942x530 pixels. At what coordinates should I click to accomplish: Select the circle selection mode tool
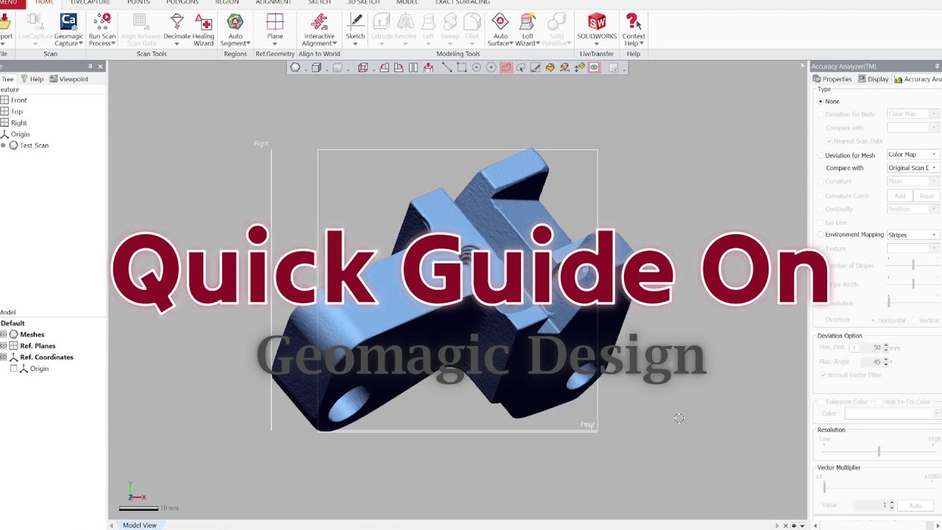pyautogui.click(x=476, y=68)
